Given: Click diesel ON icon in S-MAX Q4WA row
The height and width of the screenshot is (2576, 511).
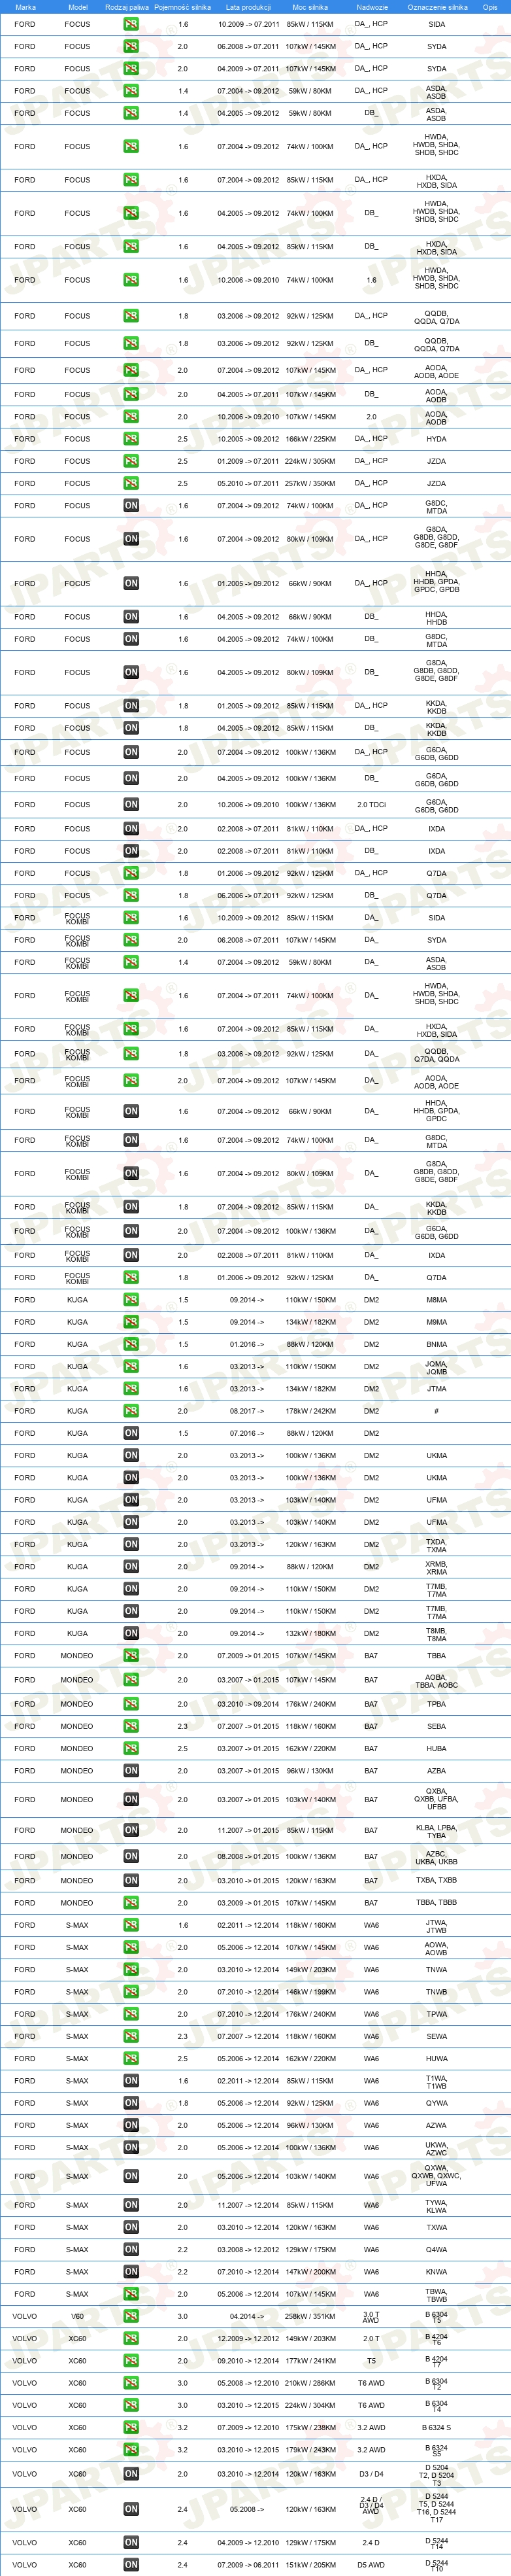Looking at the screenshot, I should tap(131, 2249).
